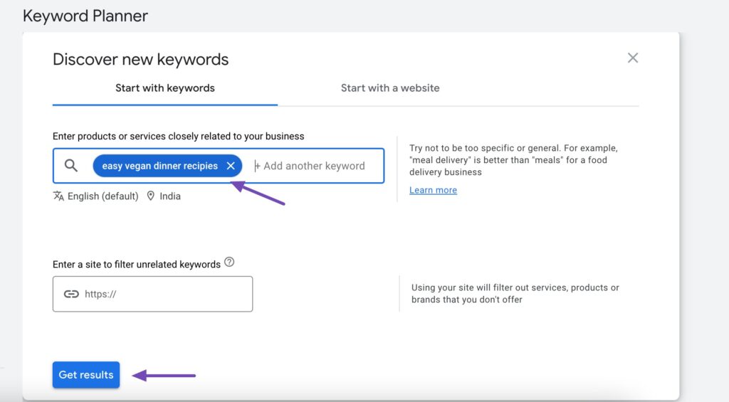This screenshot has height=402, width=729.
Task: Select the Start with keywords tab
Action: (x=165, y=88)
